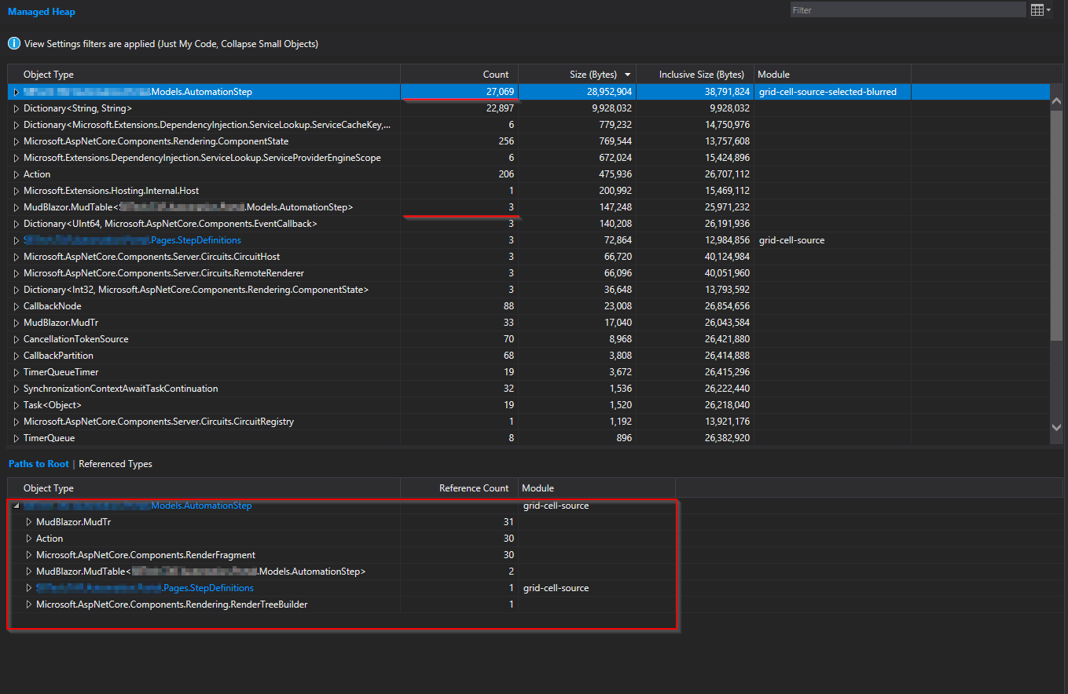This screenshot has height=694, width=1068.
Task: Expand RenderFragment in Paths to Root
Action: click(28, 555)
